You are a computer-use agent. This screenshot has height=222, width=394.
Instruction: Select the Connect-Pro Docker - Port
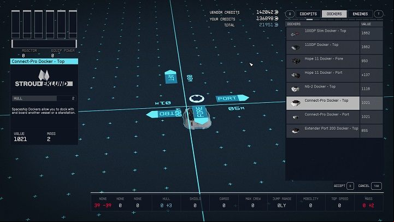334,117
